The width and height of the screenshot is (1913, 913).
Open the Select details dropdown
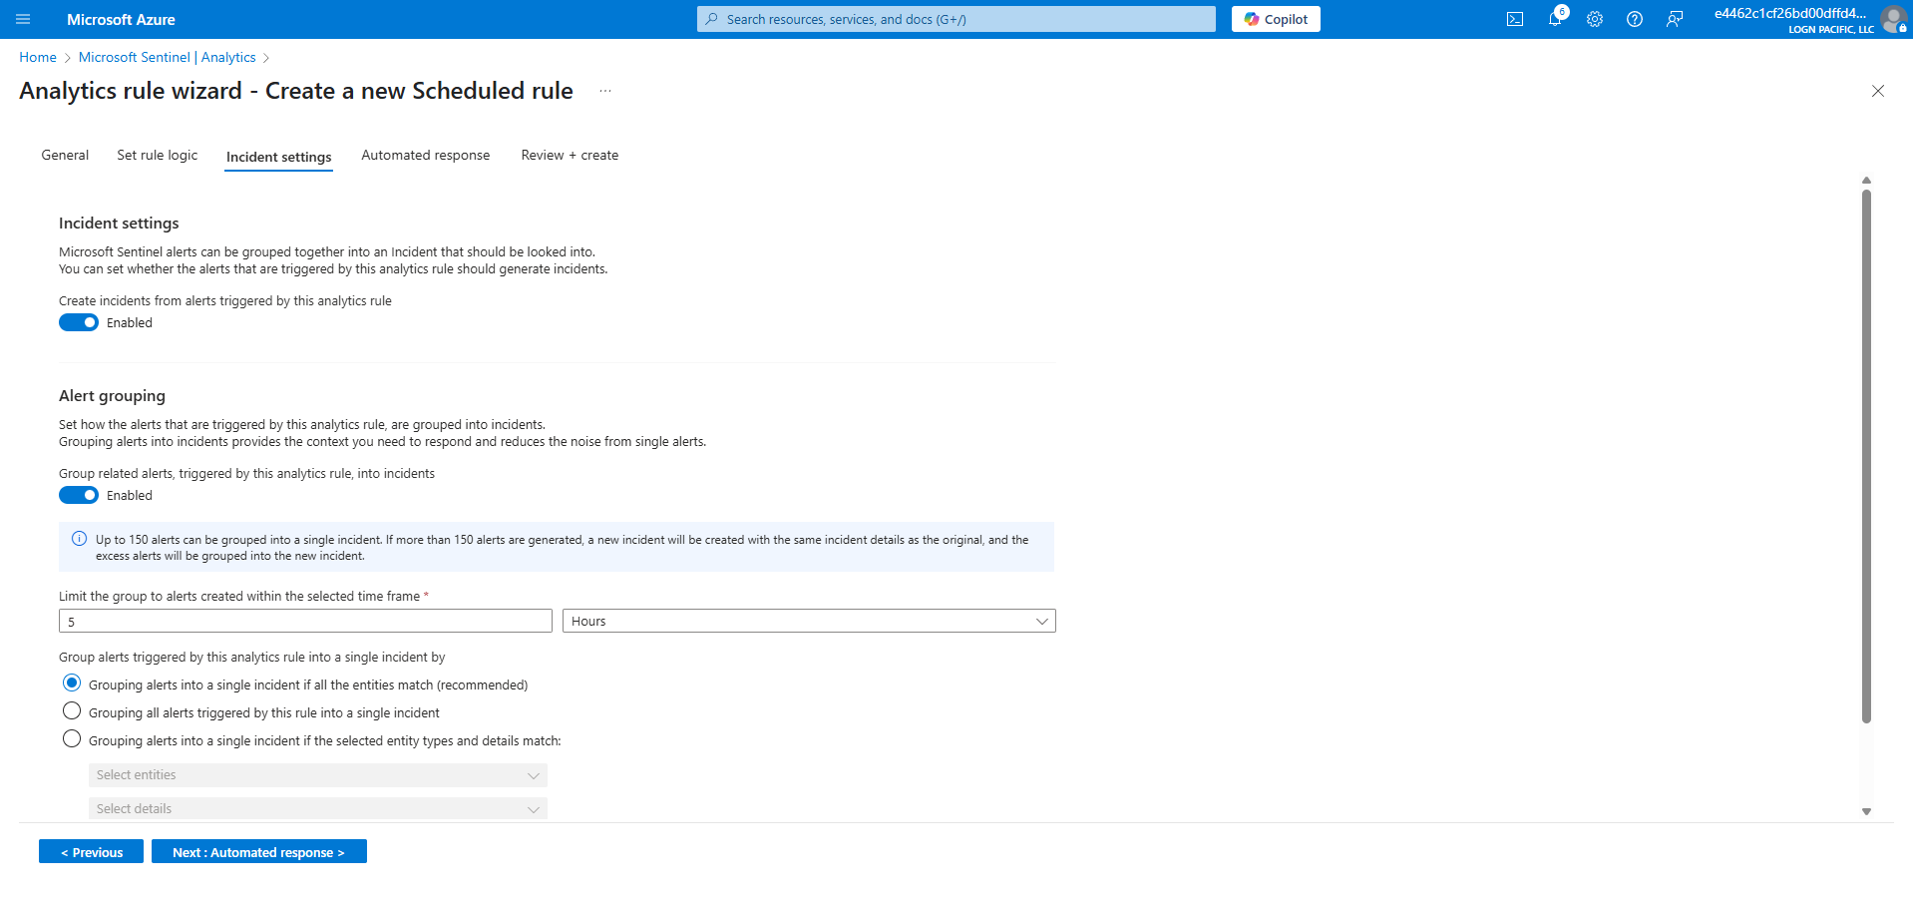click(x=317, y=808)
